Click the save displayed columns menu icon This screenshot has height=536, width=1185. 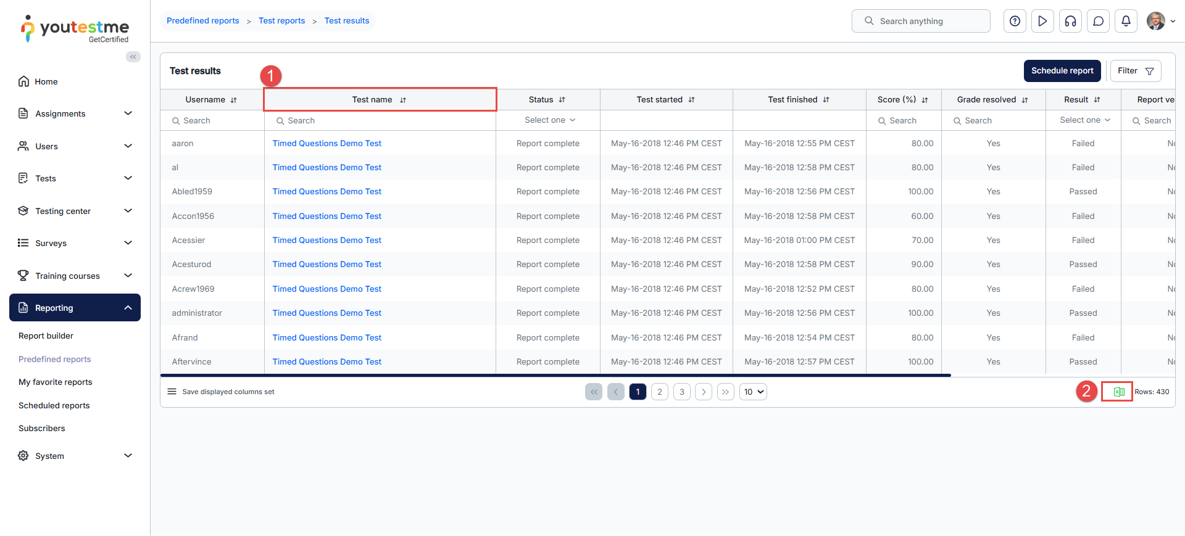tap(172, 392)
